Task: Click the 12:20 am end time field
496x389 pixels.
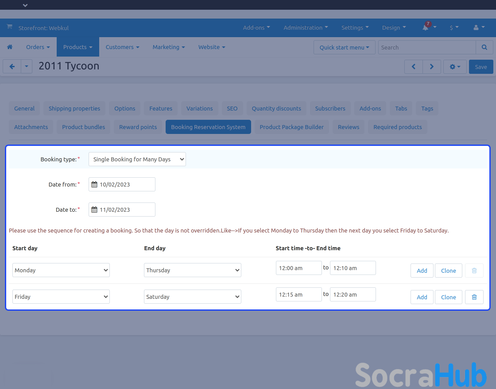Action: click(x=353, y=294)
